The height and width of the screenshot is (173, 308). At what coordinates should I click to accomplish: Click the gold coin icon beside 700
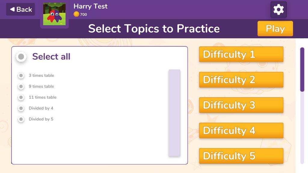point(76,14)
